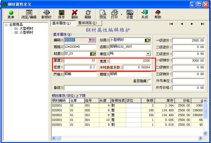Click the 价格 column header
This screenshot has width=211, height=143.
coord(183,101)
